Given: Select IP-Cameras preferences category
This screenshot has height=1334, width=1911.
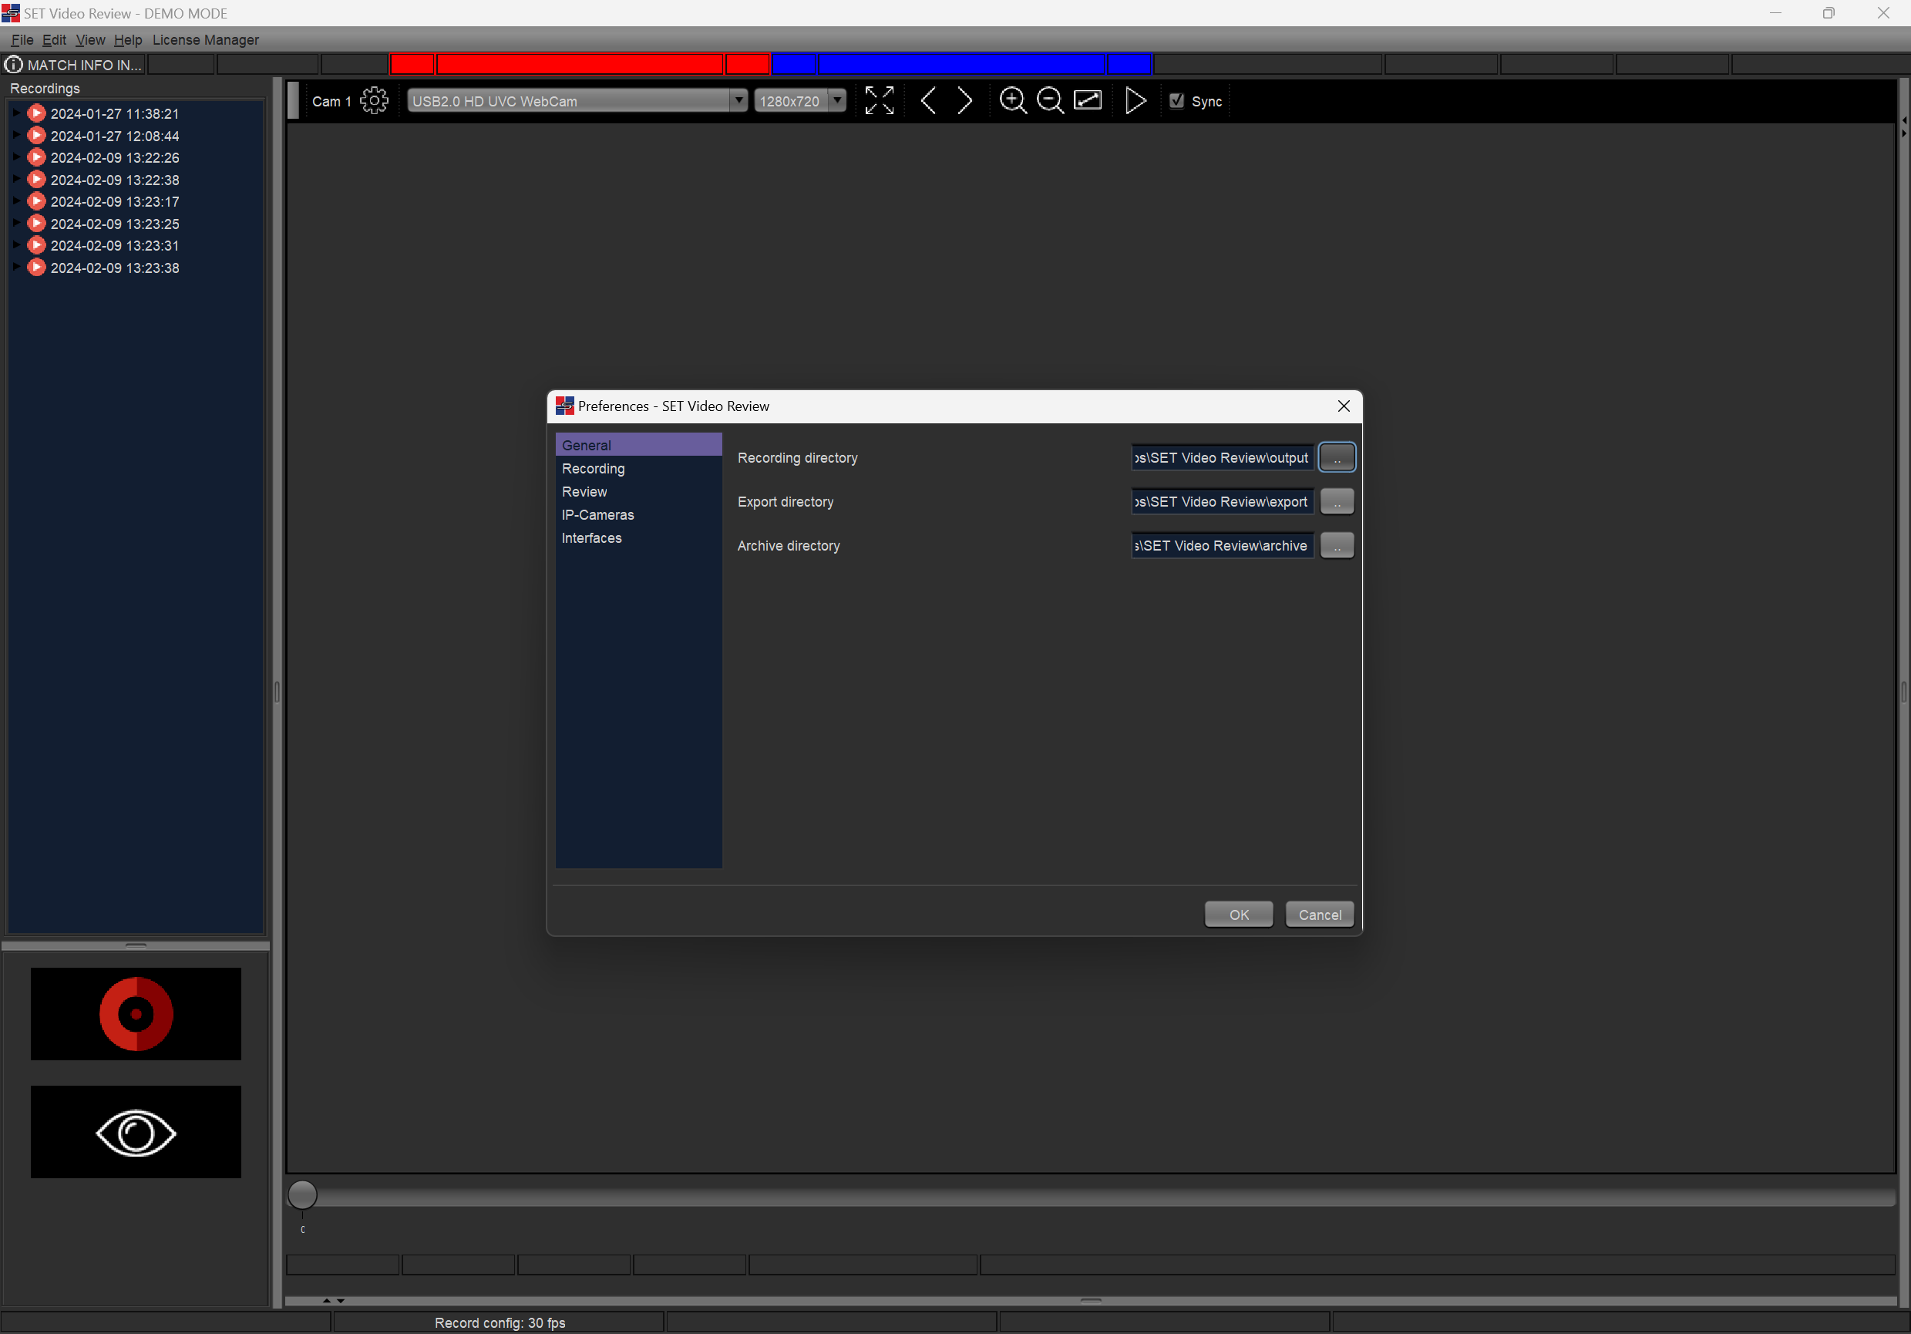Looking at the screenshot, I should [597, 514].
